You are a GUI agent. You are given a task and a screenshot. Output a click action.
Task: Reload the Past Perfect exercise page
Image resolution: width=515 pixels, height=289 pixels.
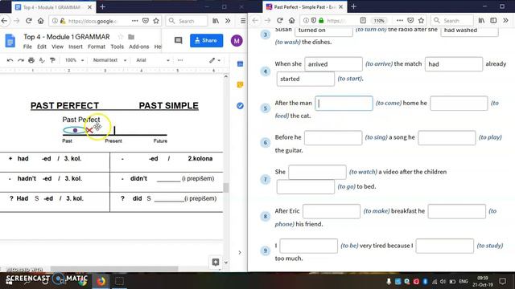click(x=280, y=20)
